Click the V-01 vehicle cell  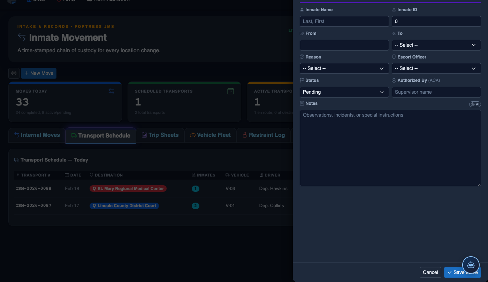coord(230,205)
